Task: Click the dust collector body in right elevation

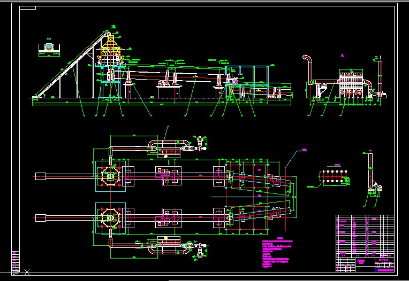Action: (354, 82)
